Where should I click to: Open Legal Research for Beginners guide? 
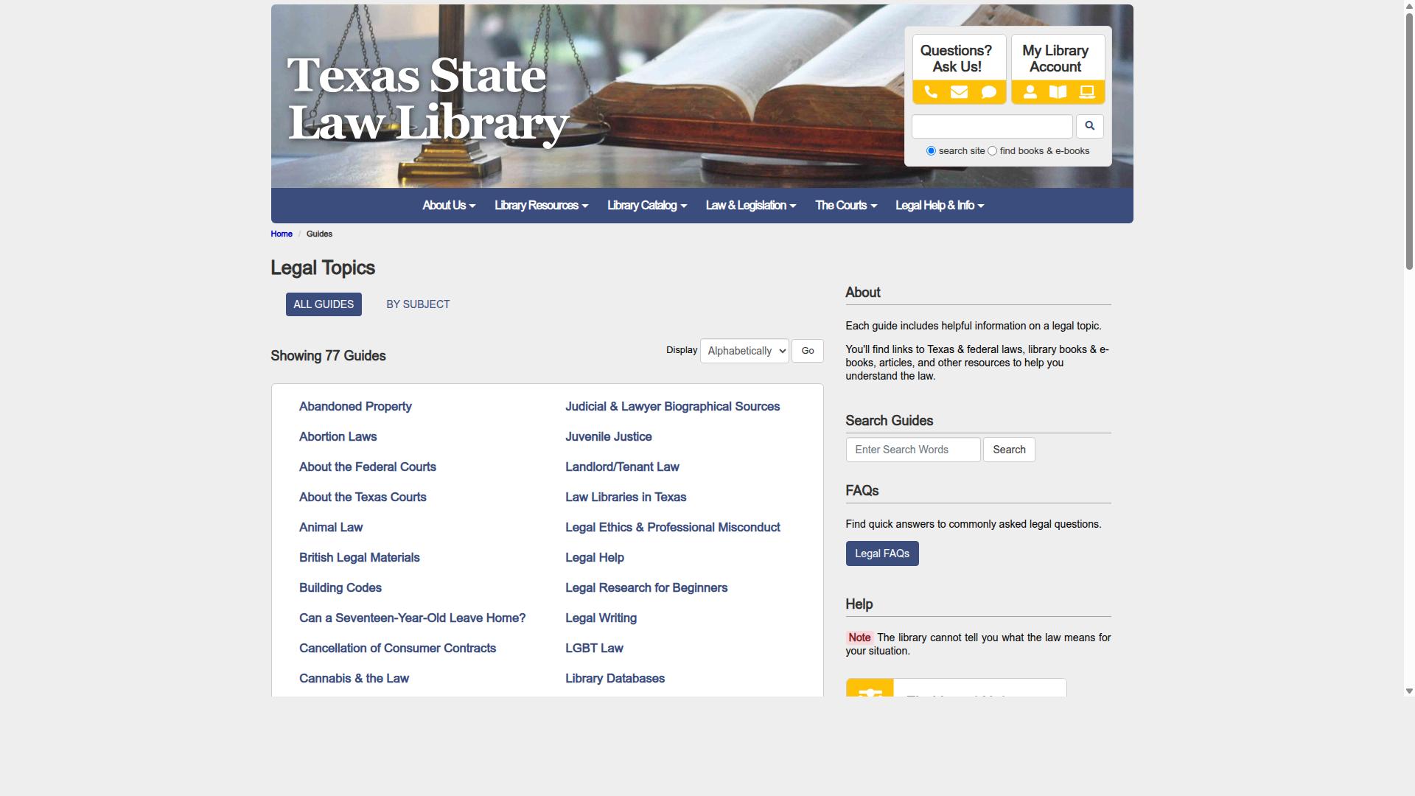point(646,588)
